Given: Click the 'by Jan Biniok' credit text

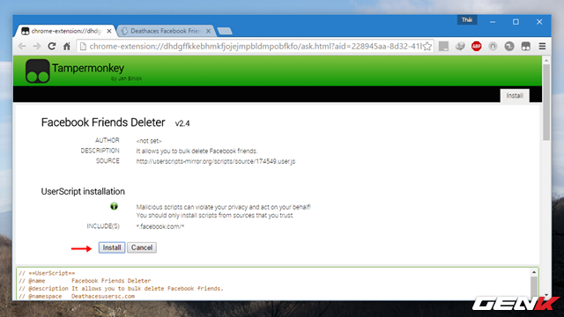Looking at the screenshot, I should coord(126,78).
